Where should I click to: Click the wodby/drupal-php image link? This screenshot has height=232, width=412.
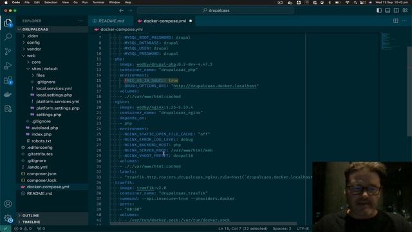click(156, 64)
